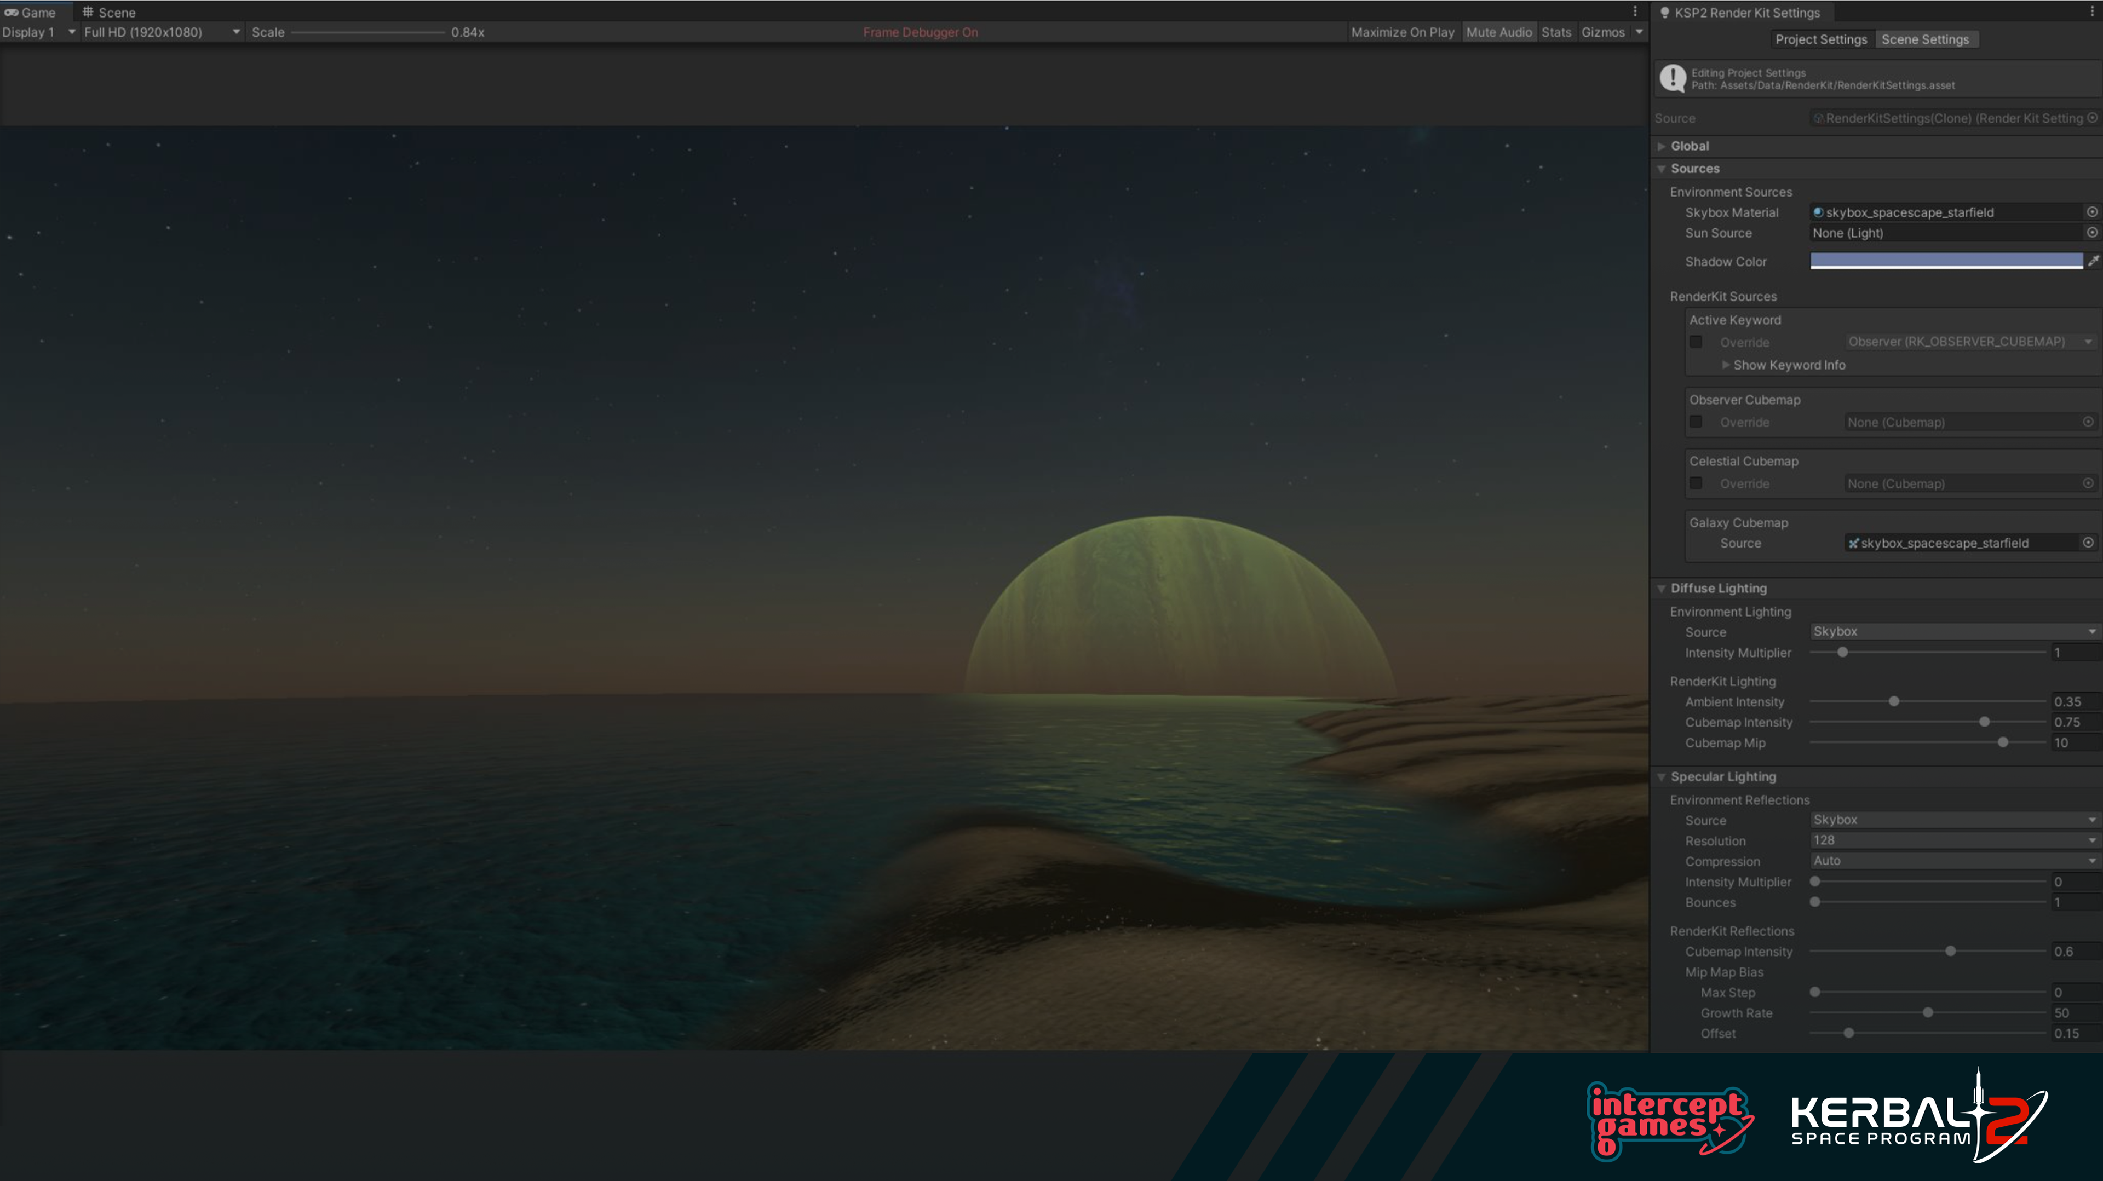Screen dimensions: 2103x1181
Task: Adjust the Growth Rate slider
Action: pos(1928,1013)
